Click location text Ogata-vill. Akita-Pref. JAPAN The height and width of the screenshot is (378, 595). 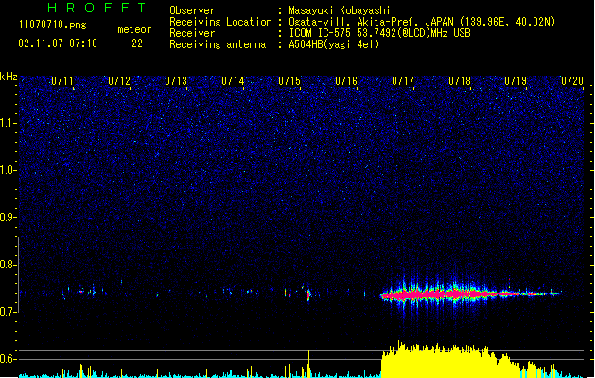371,22
